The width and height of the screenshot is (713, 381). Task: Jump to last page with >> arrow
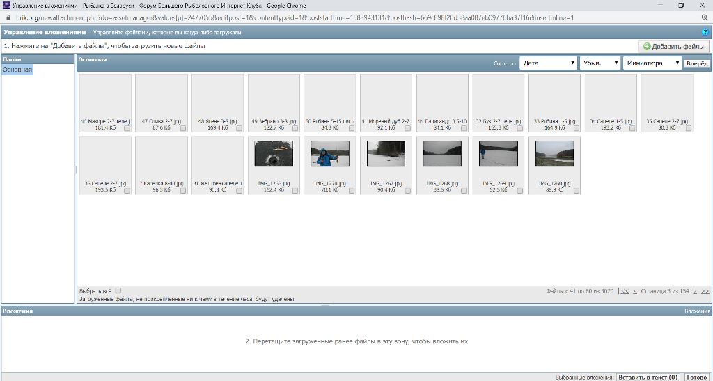pos(705,291)
